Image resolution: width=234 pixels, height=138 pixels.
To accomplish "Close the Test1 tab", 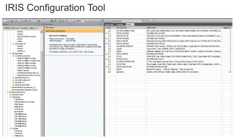I will pos(133,25).
